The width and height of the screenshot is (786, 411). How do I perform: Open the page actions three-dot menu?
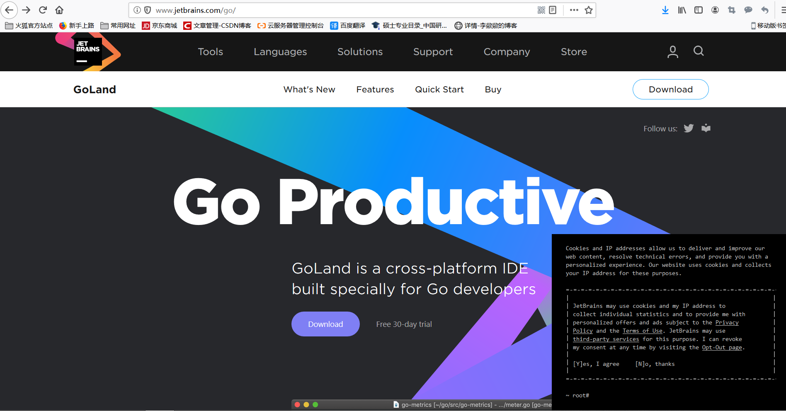tap(574, 10)
